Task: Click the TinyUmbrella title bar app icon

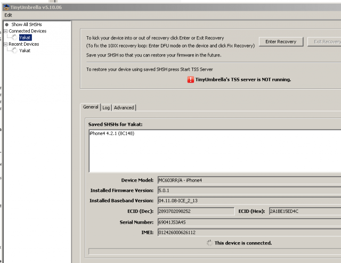Action: [6, 7]
